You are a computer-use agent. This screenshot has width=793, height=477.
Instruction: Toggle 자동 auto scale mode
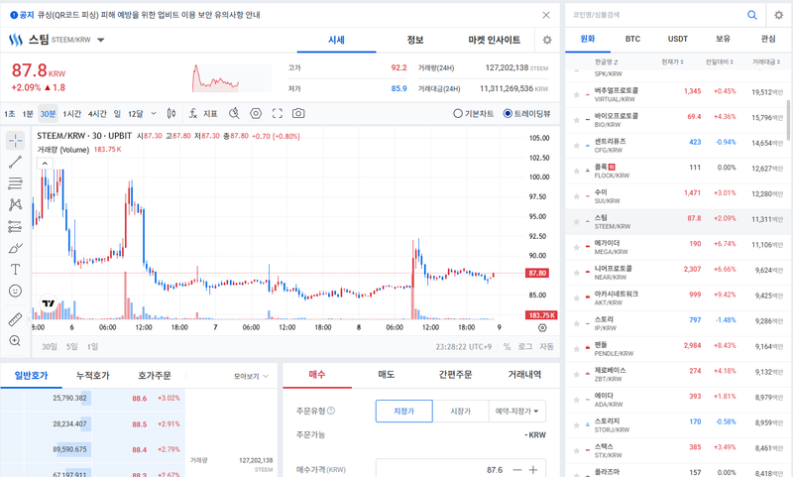546,346
